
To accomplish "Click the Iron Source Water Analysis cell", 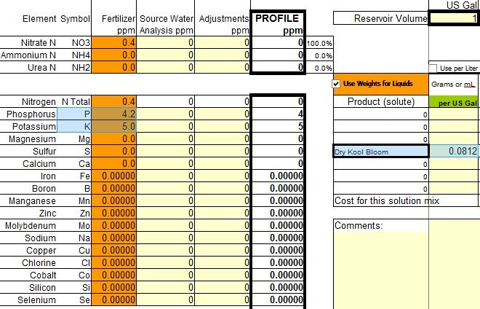I will pyautogui.click(x=165, y=176).
